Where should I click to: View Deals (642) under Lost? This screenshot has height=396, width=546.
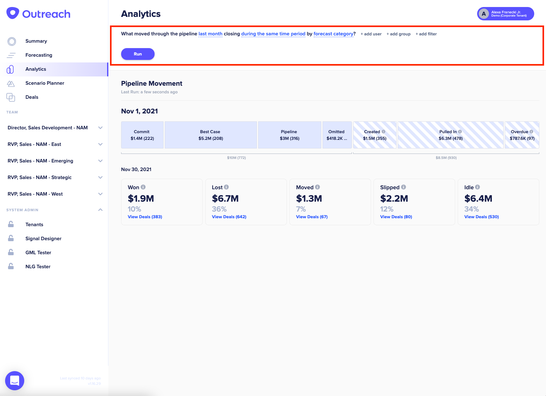pos(229,217)
